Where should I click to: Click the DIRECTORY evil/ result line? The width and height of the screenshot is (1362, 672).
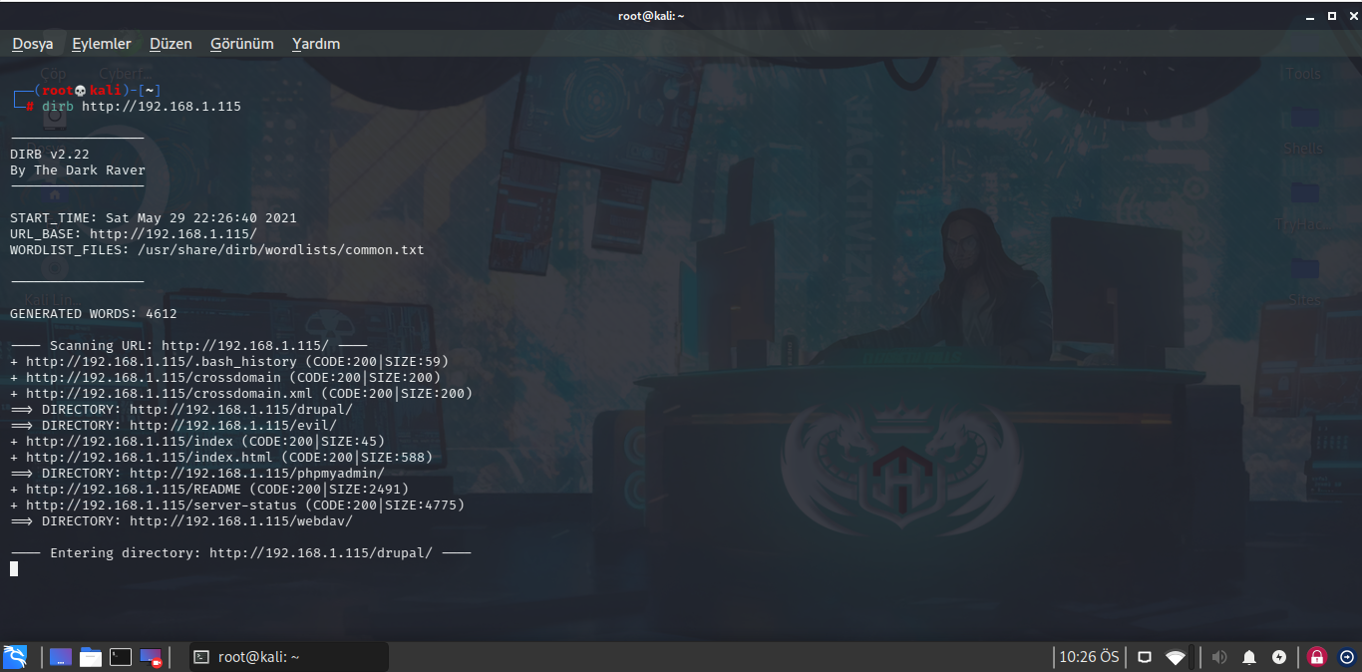click(173, 426)
